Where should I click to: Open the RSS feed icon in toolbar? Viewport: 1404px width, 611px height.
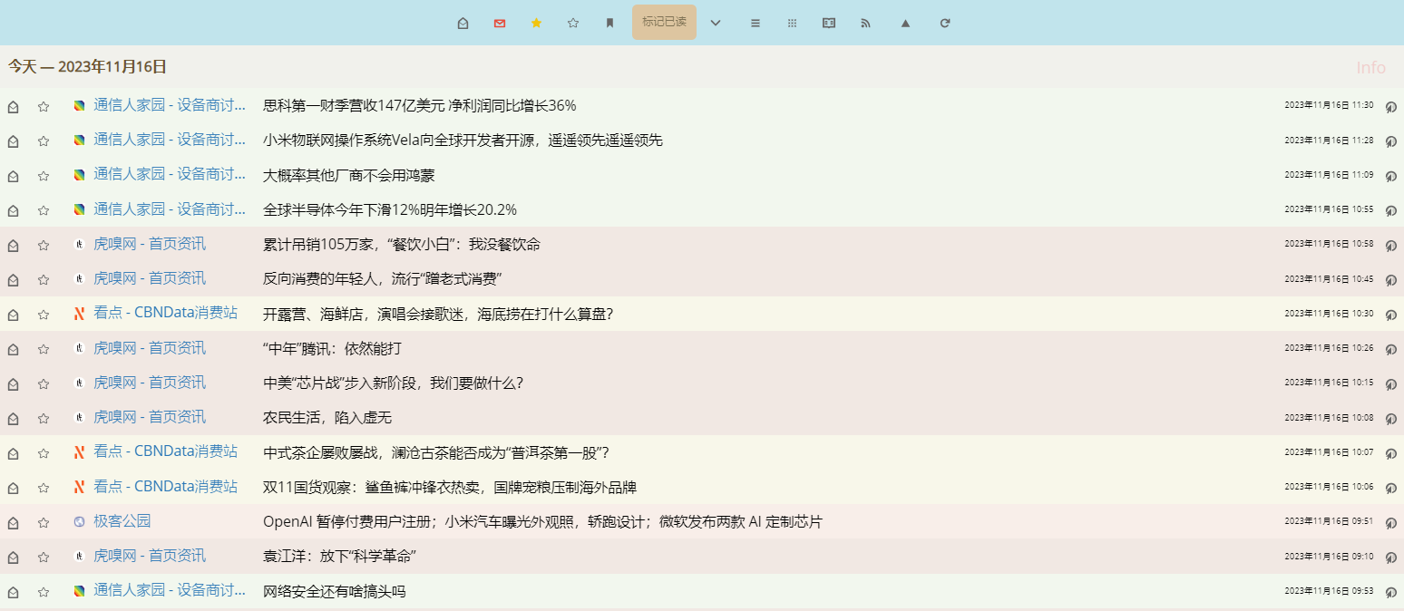tap(865, 23)
